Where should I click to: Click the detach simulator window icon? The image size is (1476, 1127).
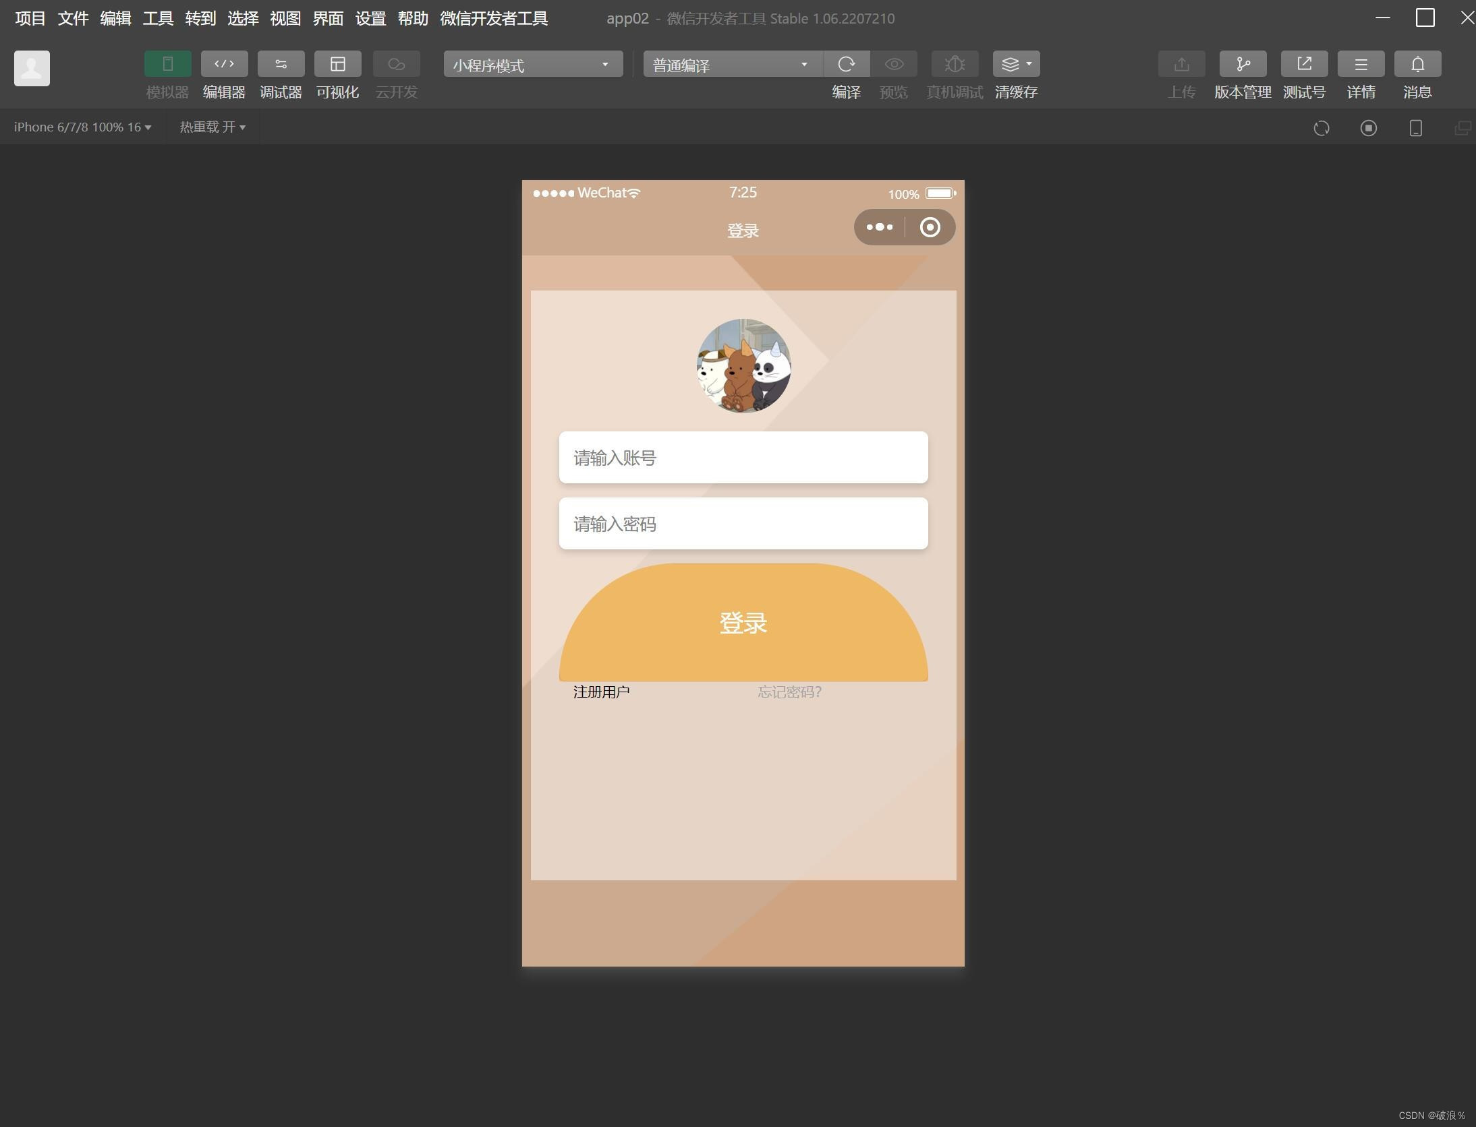[x=1462, y=128]
